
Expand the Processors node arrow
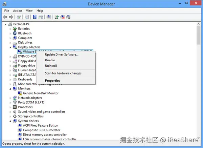tap(10, 107)
